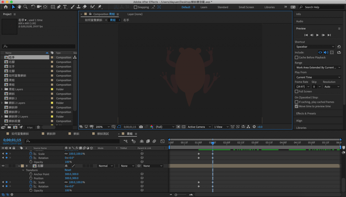This screenshot has height=197, width=346.
Task: Open Play From Current Time dropdown
Action: (x=318, y=77)
